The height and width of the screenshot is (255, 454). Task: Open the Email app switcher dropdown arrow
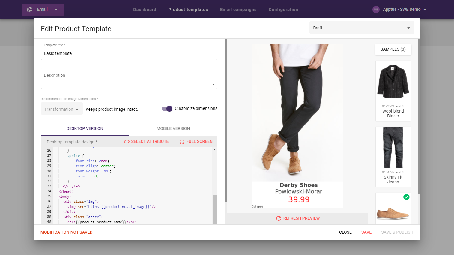coord(56,10)
